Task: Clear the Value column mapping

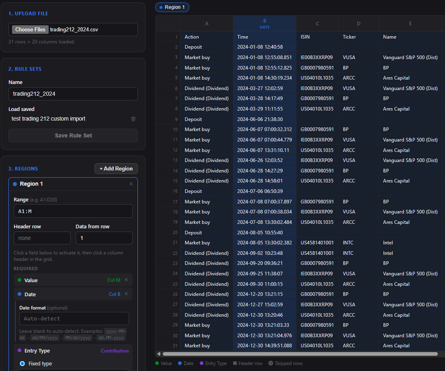Action: pyautogui.click(x=126, y=280)
